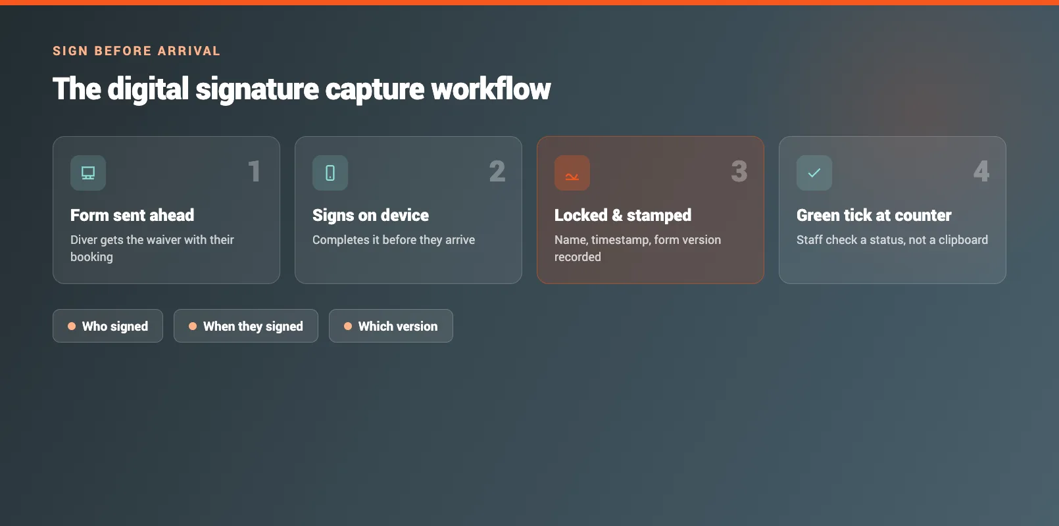This screenshot has width=1059, height=526.
Task: Click the step number 1
Action: tap(254, 172)
